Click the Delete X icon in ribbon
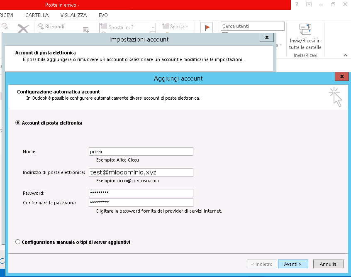 click(x=23, y=29)
